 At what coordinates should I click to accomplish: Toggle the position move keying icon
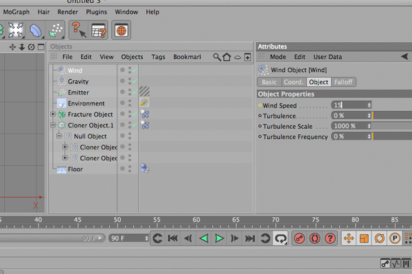coord(349,238)
